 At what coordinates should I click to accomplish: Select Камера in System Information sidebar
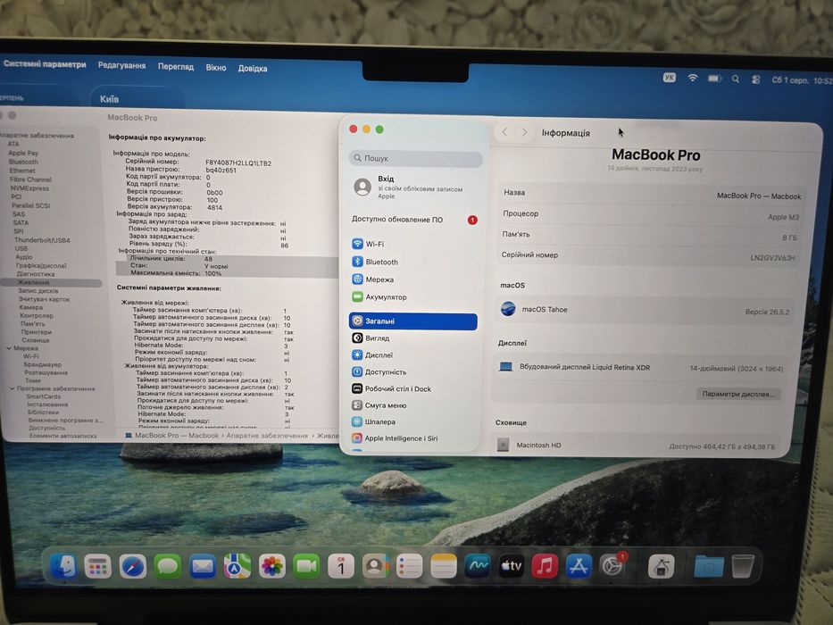[x=30, y=307]
